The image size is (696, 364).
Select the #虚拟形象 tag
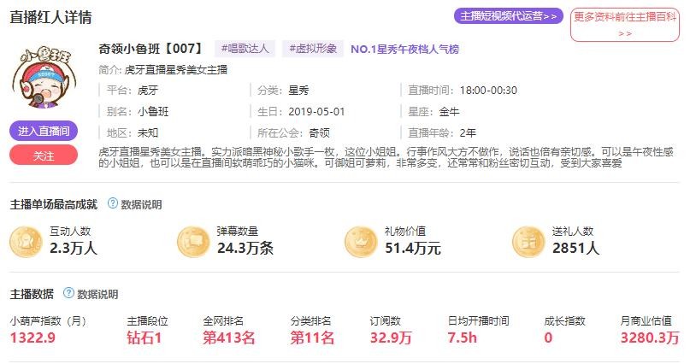313,49
